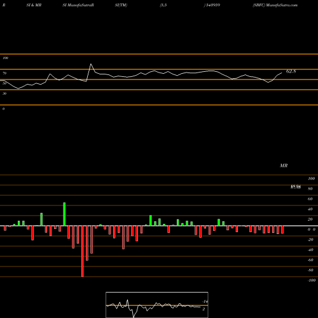The image size is (318, 318).
Task: Click the tallest green bar in the MR histogram
Action: click(x=64, y=214)
